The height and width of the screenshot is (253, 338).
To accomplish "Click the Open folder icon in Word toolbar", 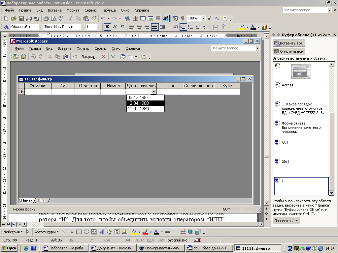I will tap(14, 18).
